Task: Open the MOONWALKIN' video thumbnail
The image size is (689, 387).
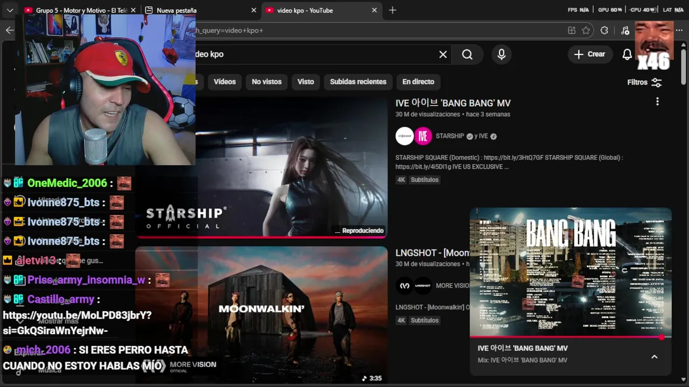Action: point(261,314)
